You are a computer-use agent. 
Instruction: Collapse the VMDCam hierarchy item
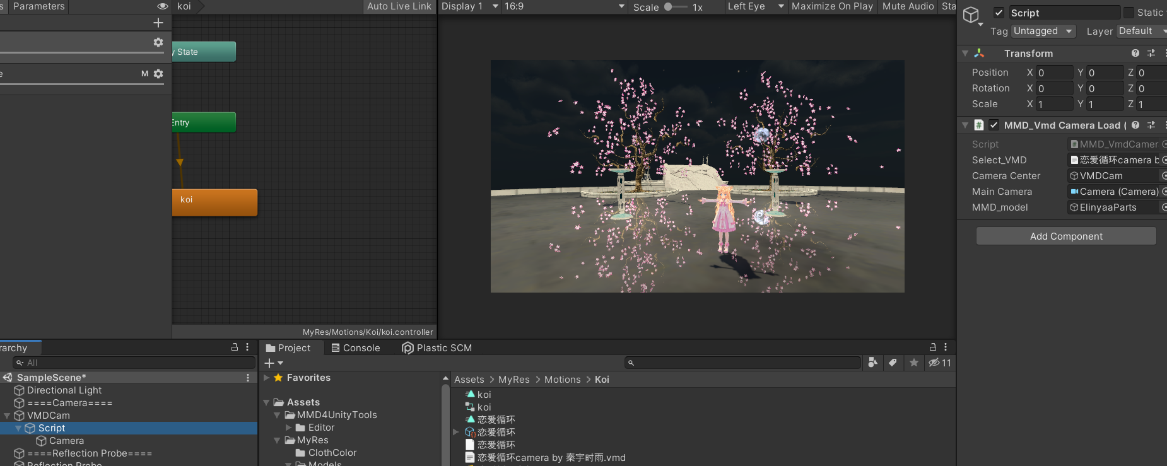point(7,416)
